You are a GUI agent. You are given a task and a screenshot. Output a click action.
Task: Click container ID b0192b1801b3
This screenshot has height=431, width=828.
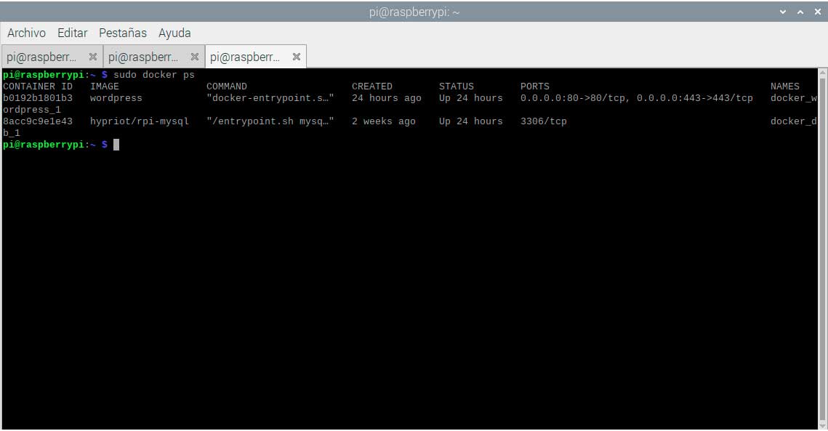(x=38, y=98)
